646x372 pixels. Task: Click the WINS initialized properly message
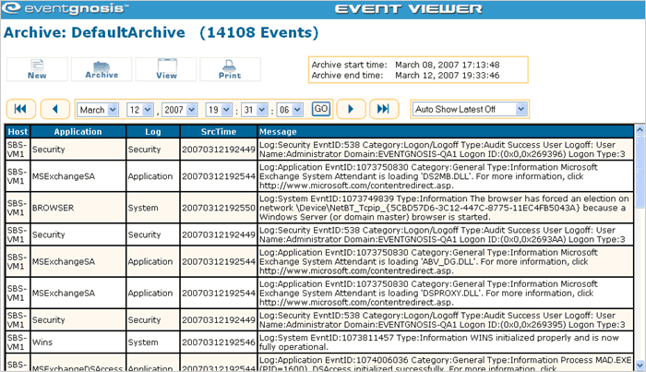pos(446,342)
